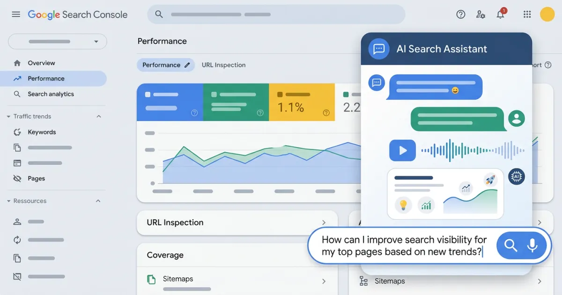Open help on the green metric card
The width and height of the screenshot is (562, 295).
(260, 113)
